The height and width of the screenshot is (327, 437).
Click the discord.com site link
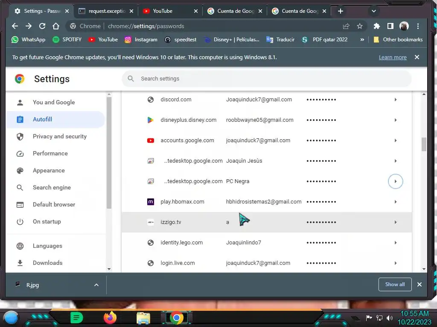[x=176, y=100]
